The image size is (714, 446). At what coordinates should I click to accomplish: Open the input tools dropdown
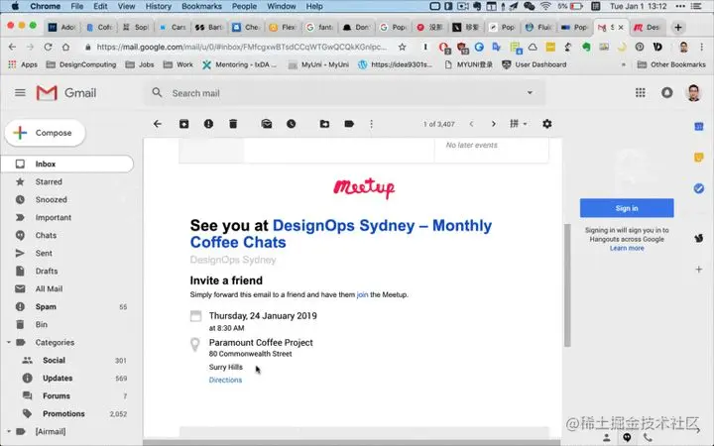(519, 124)
